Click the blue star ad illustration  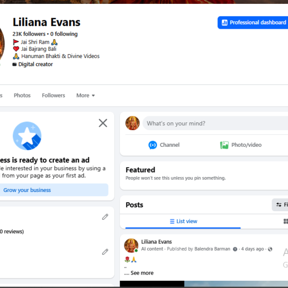[27, 136]
